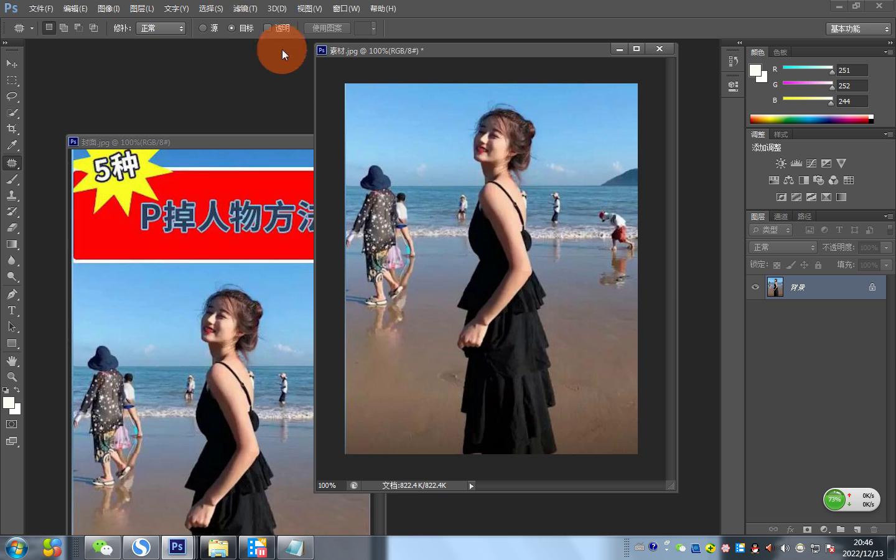
Task: Click the R color slider
Action: point(808,67)
